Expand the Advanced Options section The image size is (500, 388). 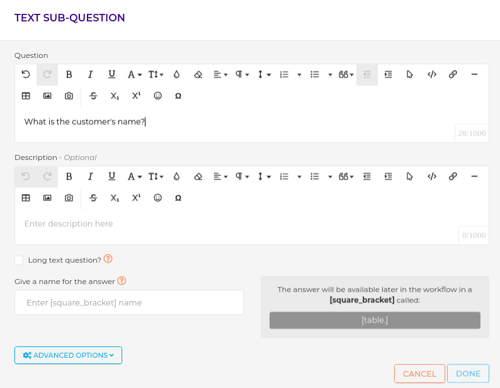point(68,355)
